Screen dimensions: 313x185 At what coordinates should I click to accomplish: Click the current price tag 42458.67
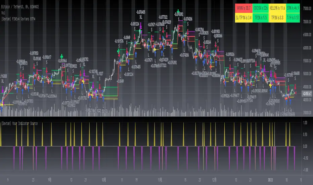(x=307, y=94)
